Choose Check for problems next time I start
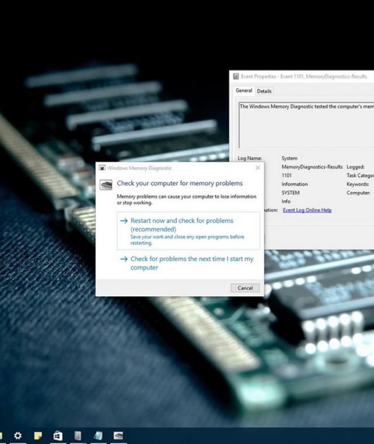The width and height of the screenshot is (374, 444). pyautogui.click(x=188, y=263)
